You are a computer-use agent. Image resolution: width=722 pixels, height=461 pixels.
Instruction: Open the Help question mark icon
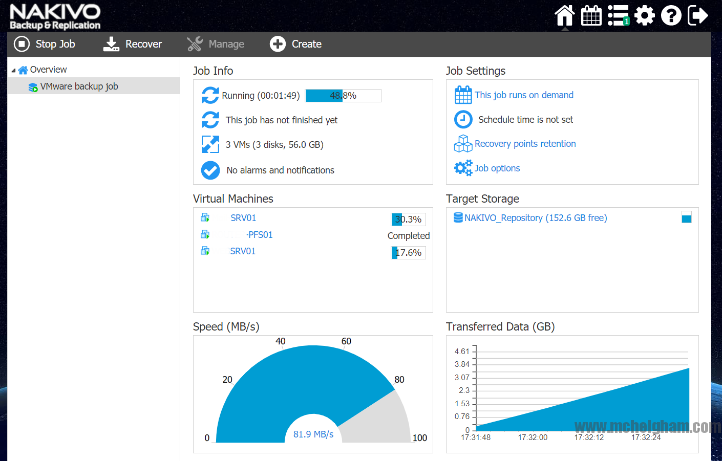point(671,15)
